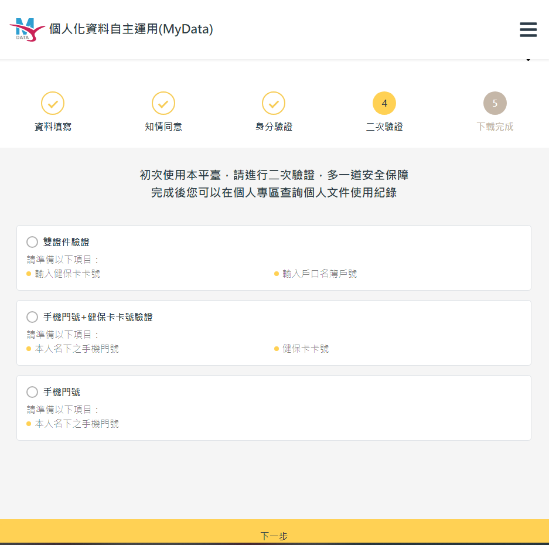This screenshot has height=545, width=549.
Task: Click the MyData bird logo icon
Action: pyautogui.click(x=27, y=29)
